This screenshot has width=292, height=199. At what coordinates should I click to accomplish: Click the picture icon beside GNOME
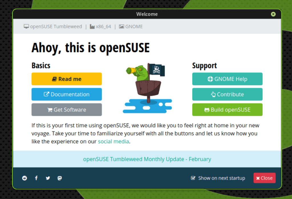pos(121,26)
